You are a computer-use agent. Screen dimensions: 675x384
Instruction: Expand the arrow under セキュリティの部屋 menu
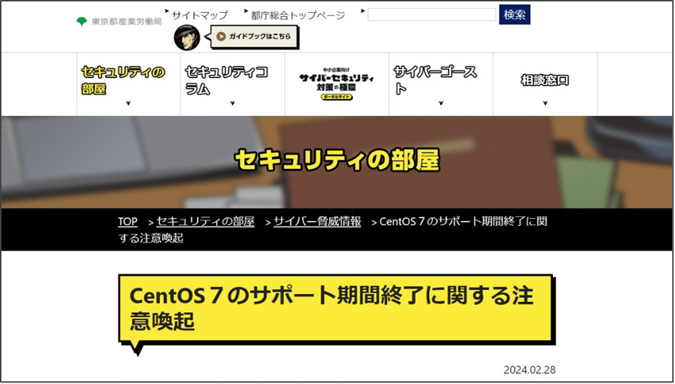(x=128, y=104)
